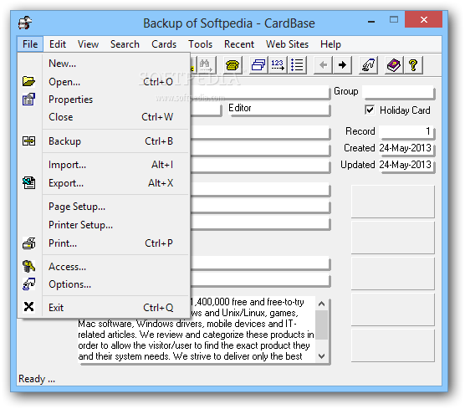This screenshot has width=465, height=409.
Task: Click the keys icon beside Access
Action: (x=28, y=266)
